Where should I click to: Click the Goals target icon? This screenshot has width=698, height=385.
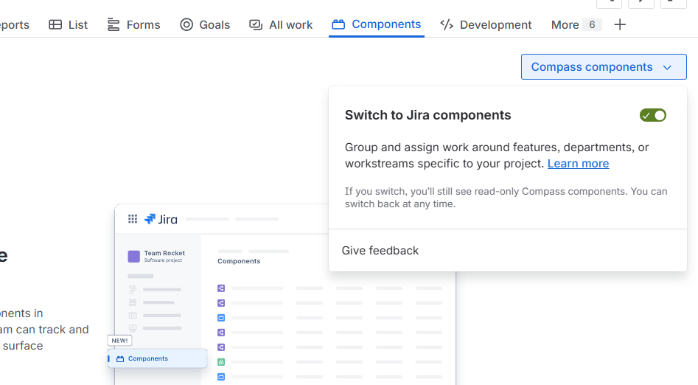(x=186, y=24)
